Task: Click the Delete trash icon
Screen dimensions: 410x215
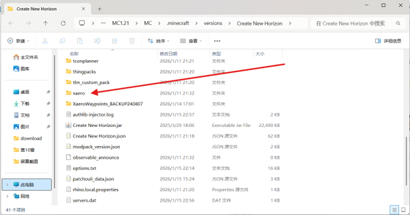Action: [x=132, y=41]
